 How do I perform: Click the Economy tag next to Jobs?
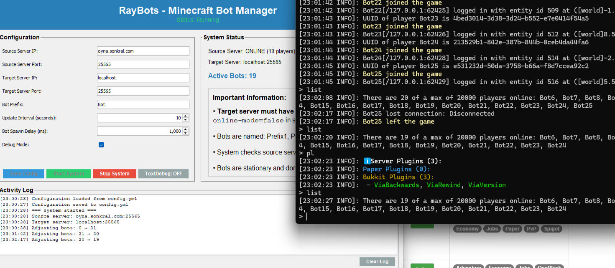[467, 229]
